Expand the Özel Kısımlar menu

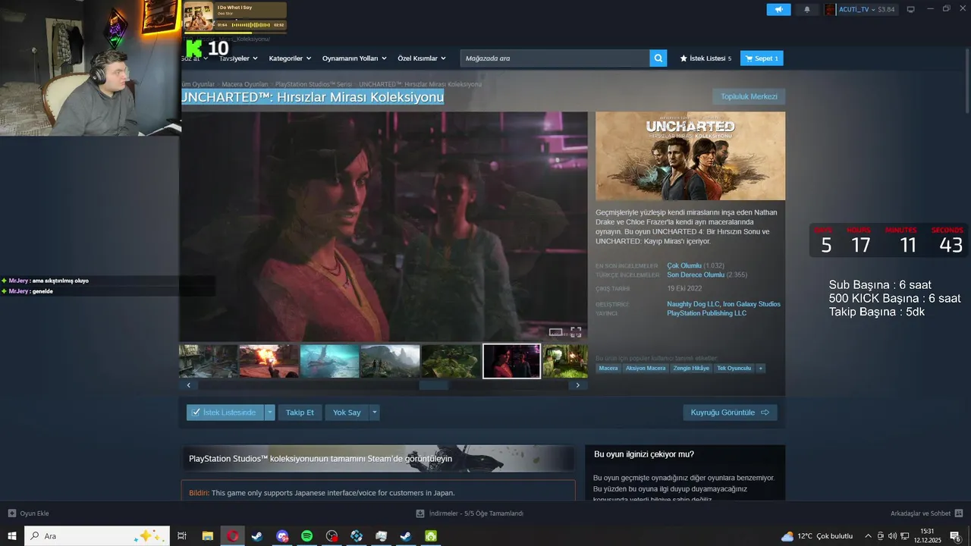pyautogui.click(x=422, y=58)
